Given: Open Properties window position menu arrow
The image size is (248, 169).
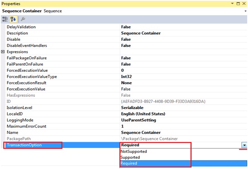Looking at the screenshot, I should coord(232,3).
